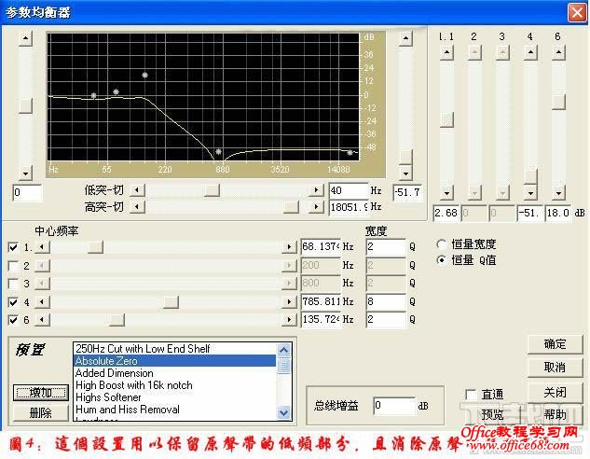The height and width of the screenshot is (459, 590).
Task: Click right arrow of band 1 center frequency slider
Action: pyautogui.click(x=290, y=247)
